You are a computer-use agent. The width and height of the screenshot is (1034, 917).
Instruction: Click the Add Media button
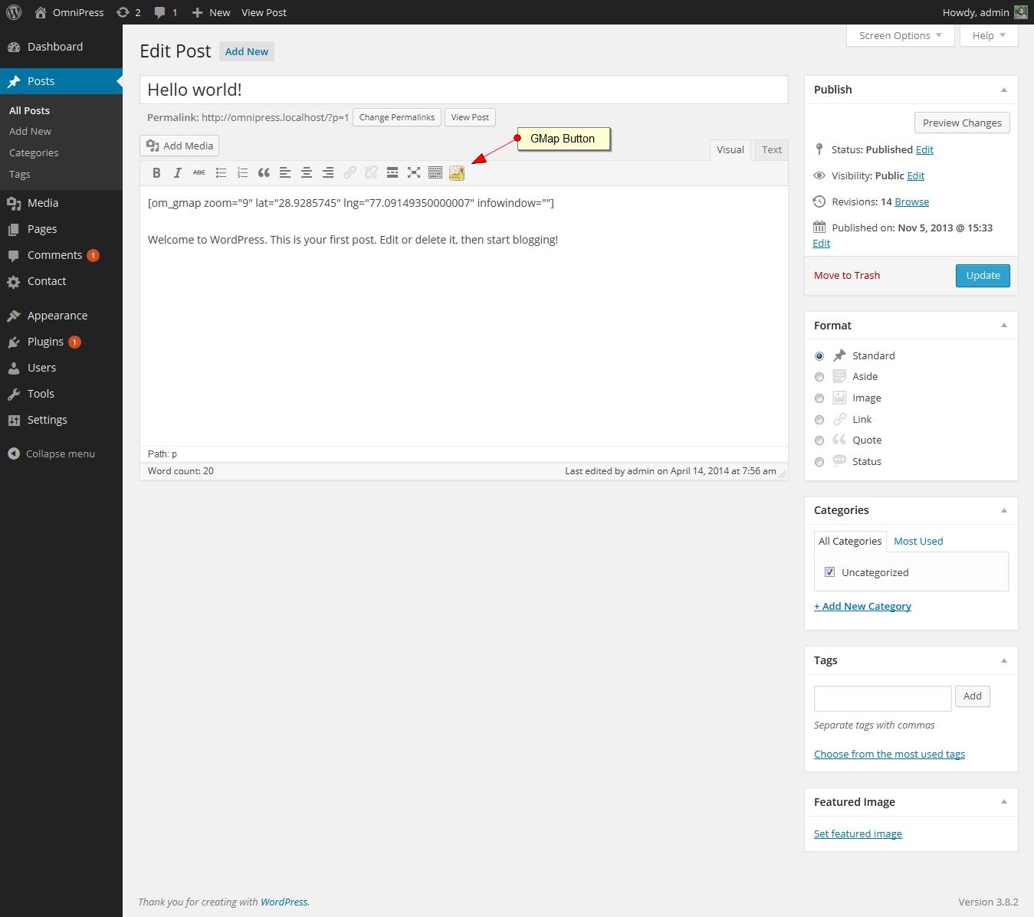pos(179,146)
